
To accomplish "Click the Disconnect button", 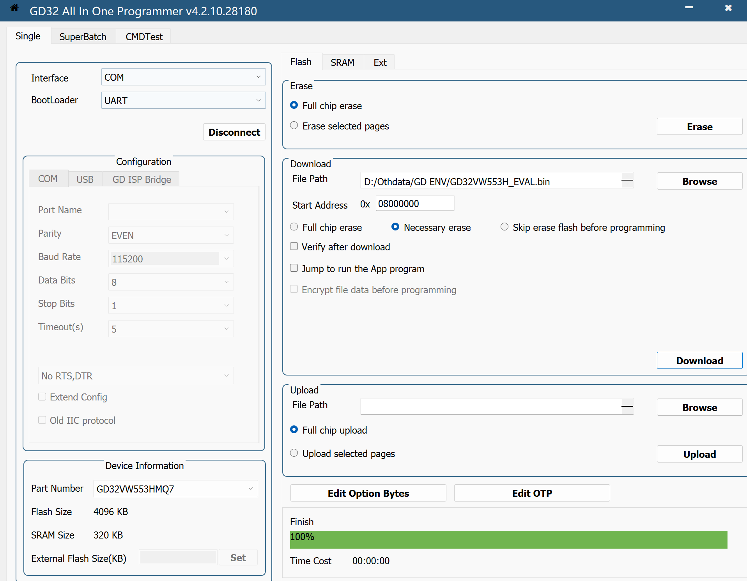I will coord(234,132).
